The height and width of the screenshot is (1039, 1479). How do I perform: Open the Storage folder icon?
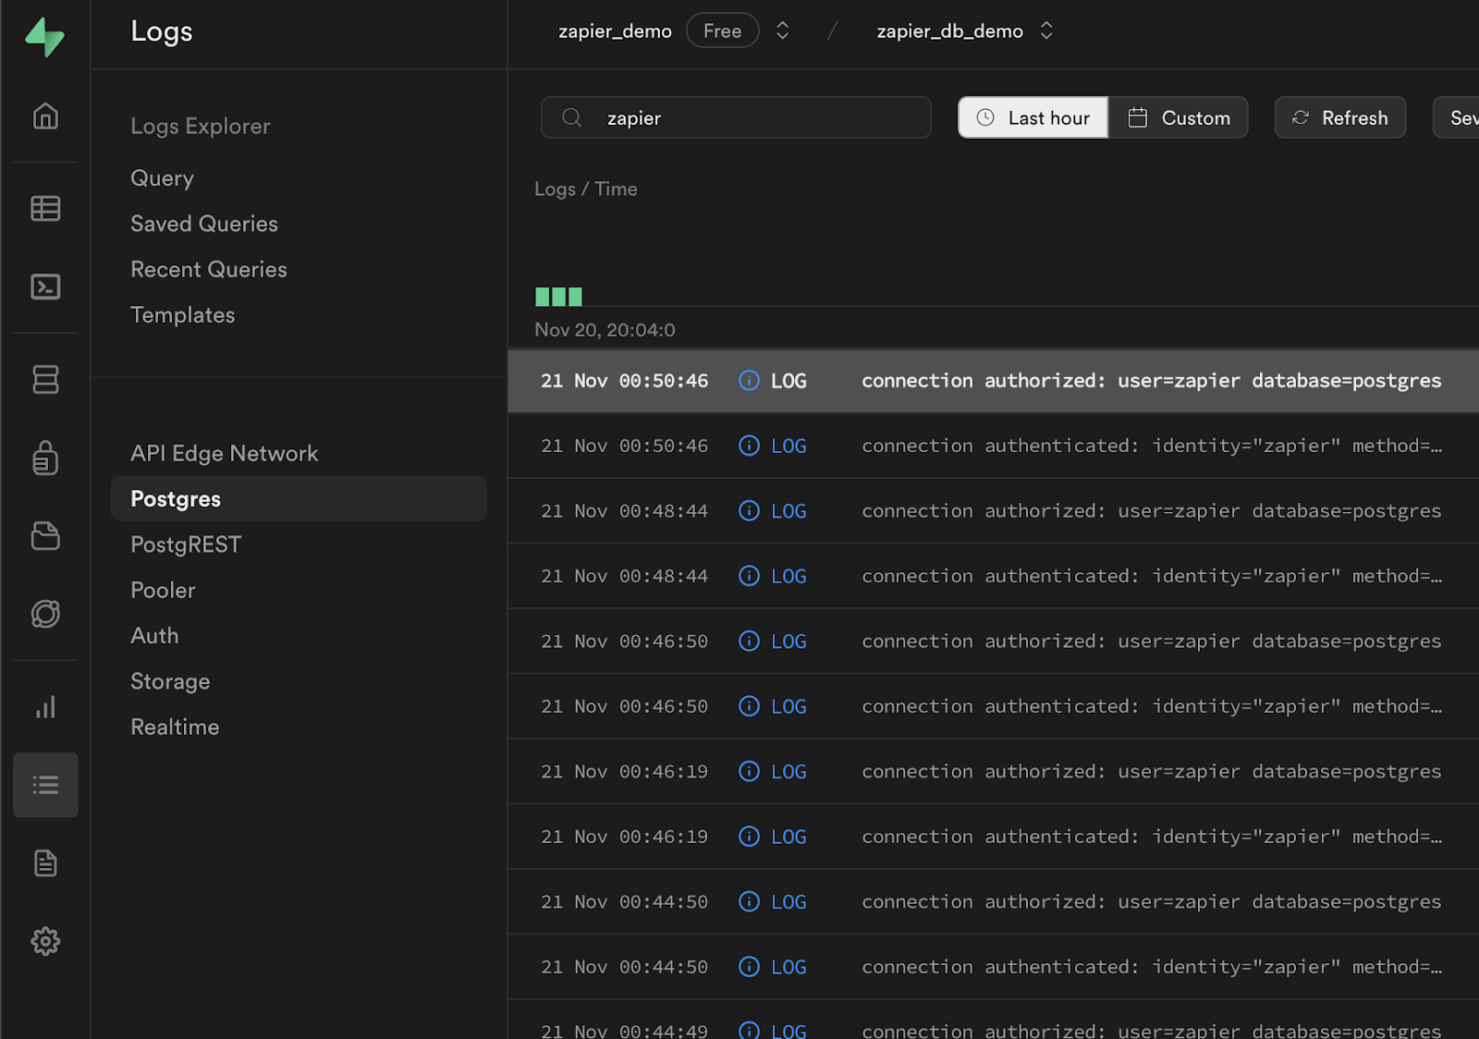tap(45, 536)
